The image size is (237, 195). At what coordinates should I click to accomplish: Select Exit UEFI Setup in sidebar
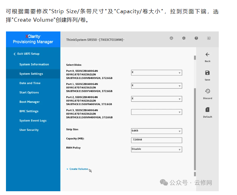28,54
